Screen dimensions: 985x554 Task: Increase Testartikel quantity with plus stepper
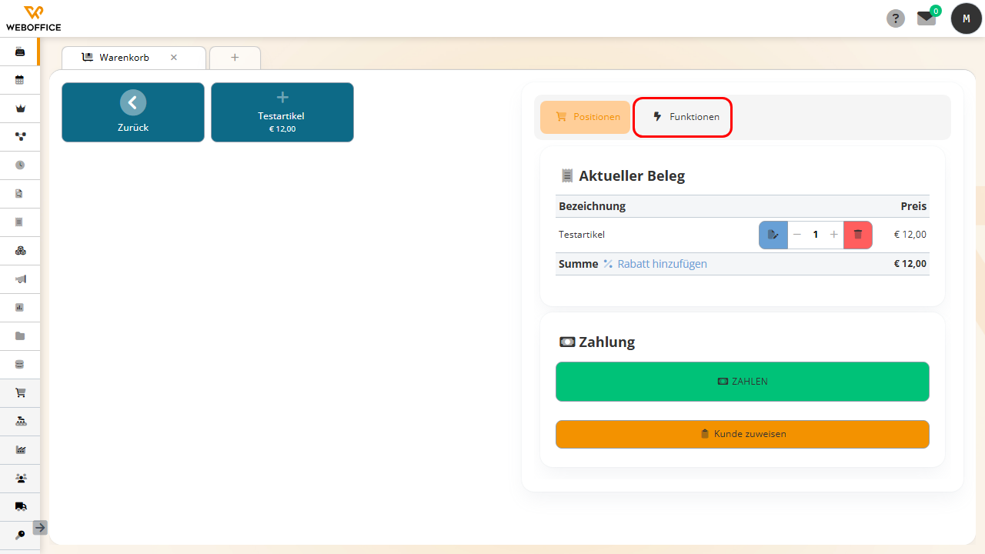click(x=834, y=235)
